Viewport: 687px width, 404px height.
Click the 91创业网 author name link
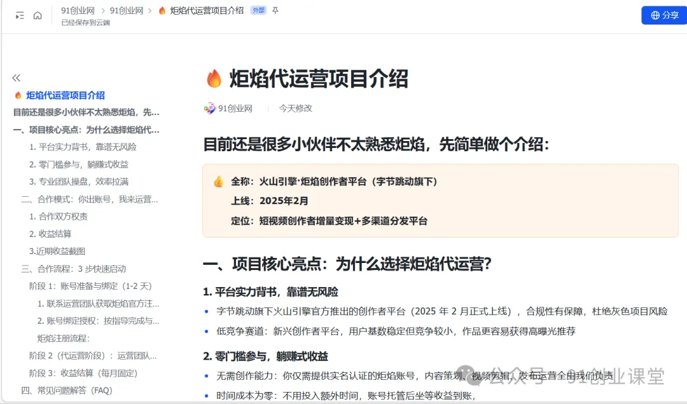[237, 109]
